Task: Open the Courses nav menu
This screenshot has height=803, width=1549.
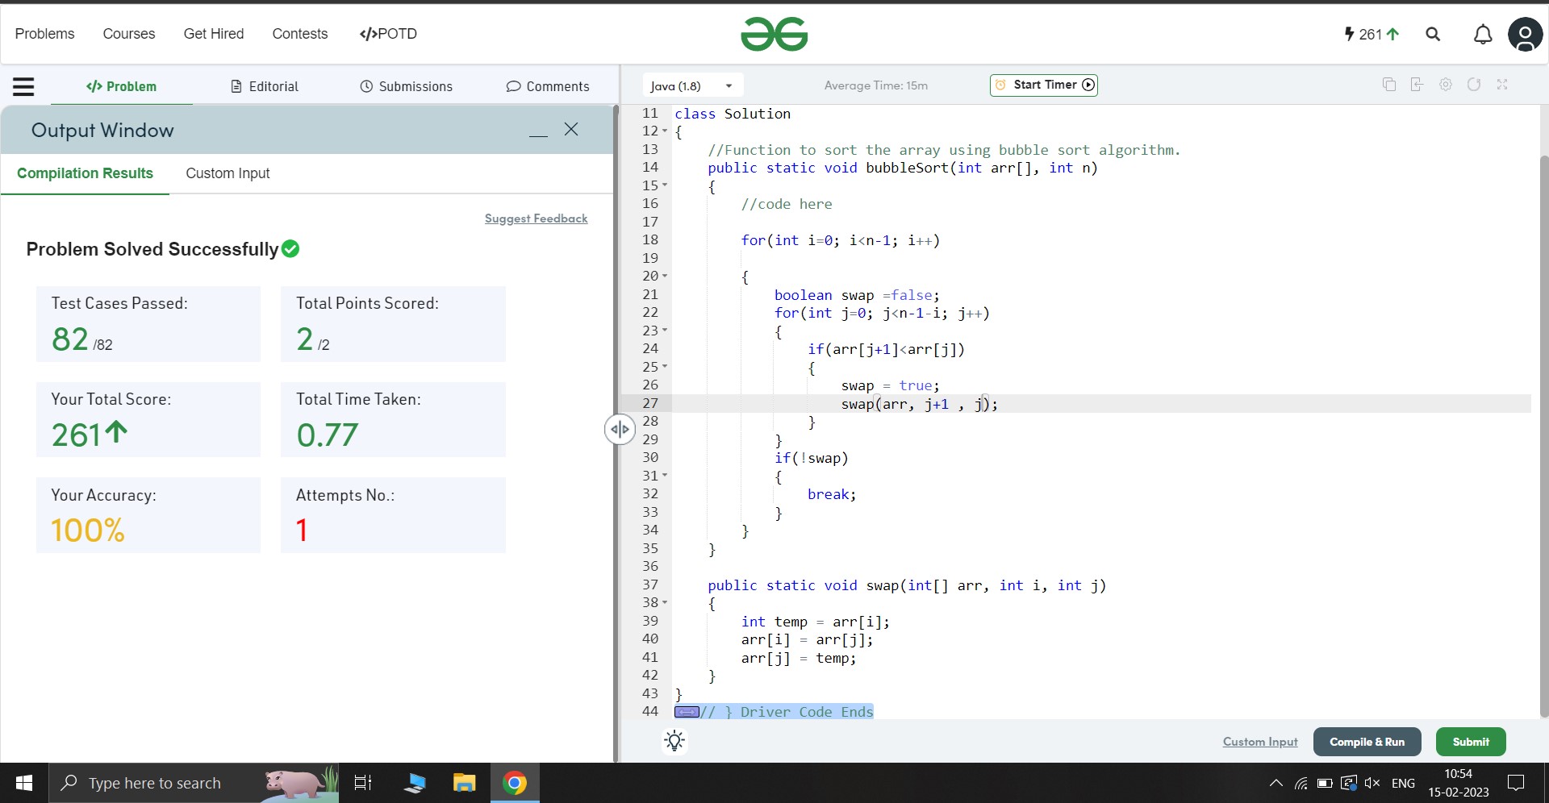Action: tap(129, 34)
